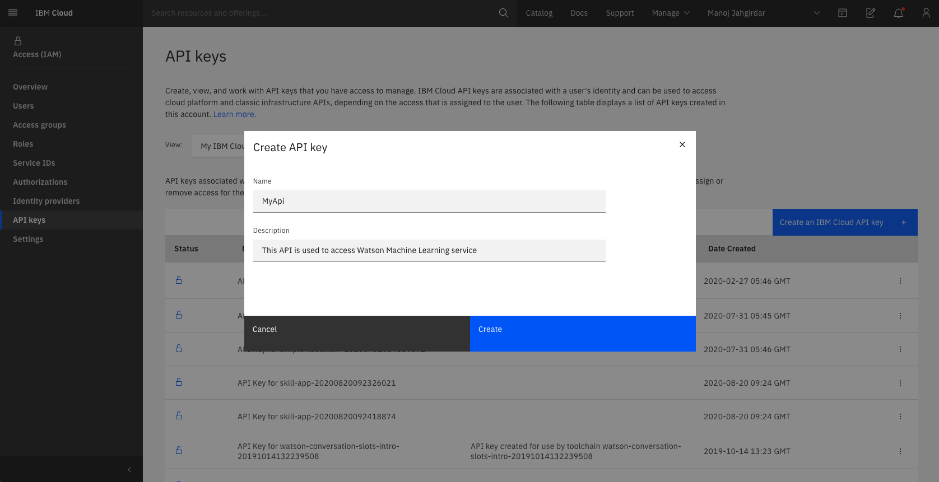Expand the Manoj Jahgirdar account switcher
This screenshot has width=939, height=482.
[764, 13]
